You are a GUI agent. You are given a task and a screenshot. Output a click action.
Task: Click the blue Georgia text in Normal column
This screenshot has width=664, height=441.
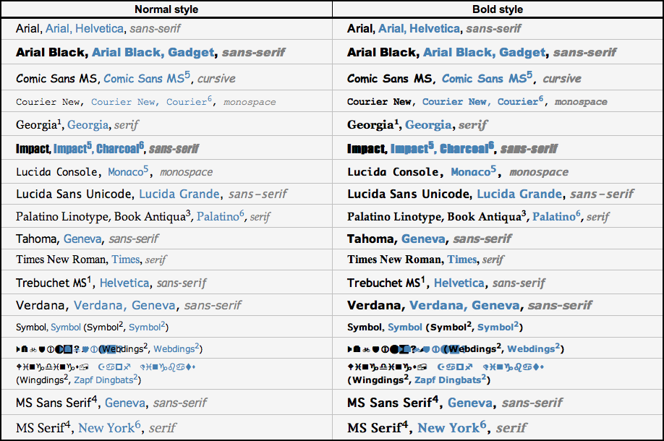click(x=88, y=125)
